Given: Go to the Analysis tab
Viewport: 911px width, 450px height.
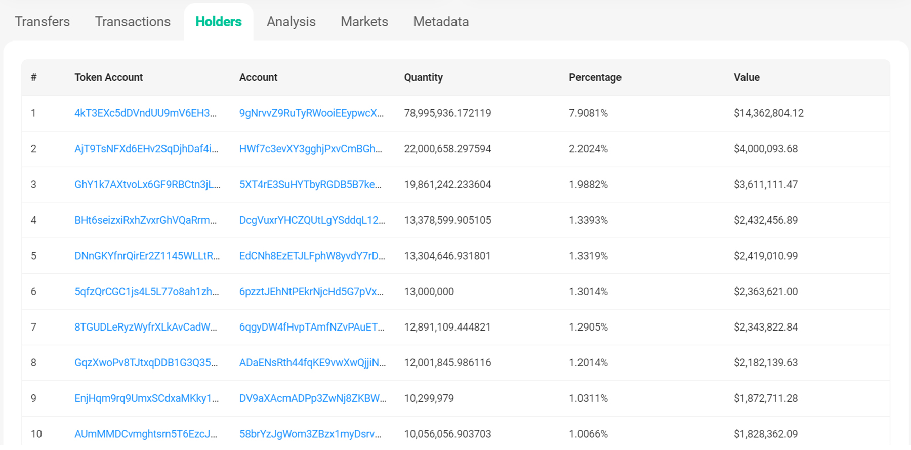Looking at the screenshot, I should 291,22.
